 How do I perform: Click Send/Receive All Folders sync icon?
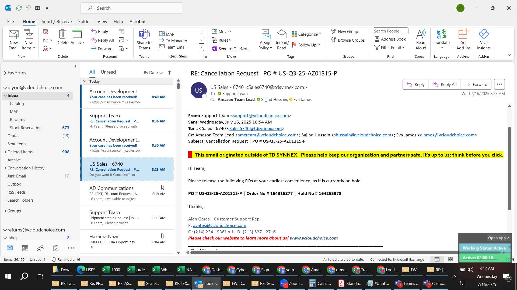coord(19,8)
